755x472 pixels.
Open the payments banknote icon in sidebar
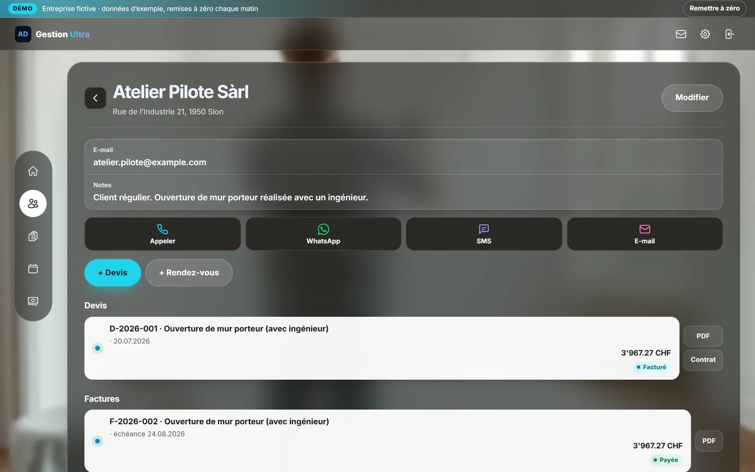click(33, 301)
